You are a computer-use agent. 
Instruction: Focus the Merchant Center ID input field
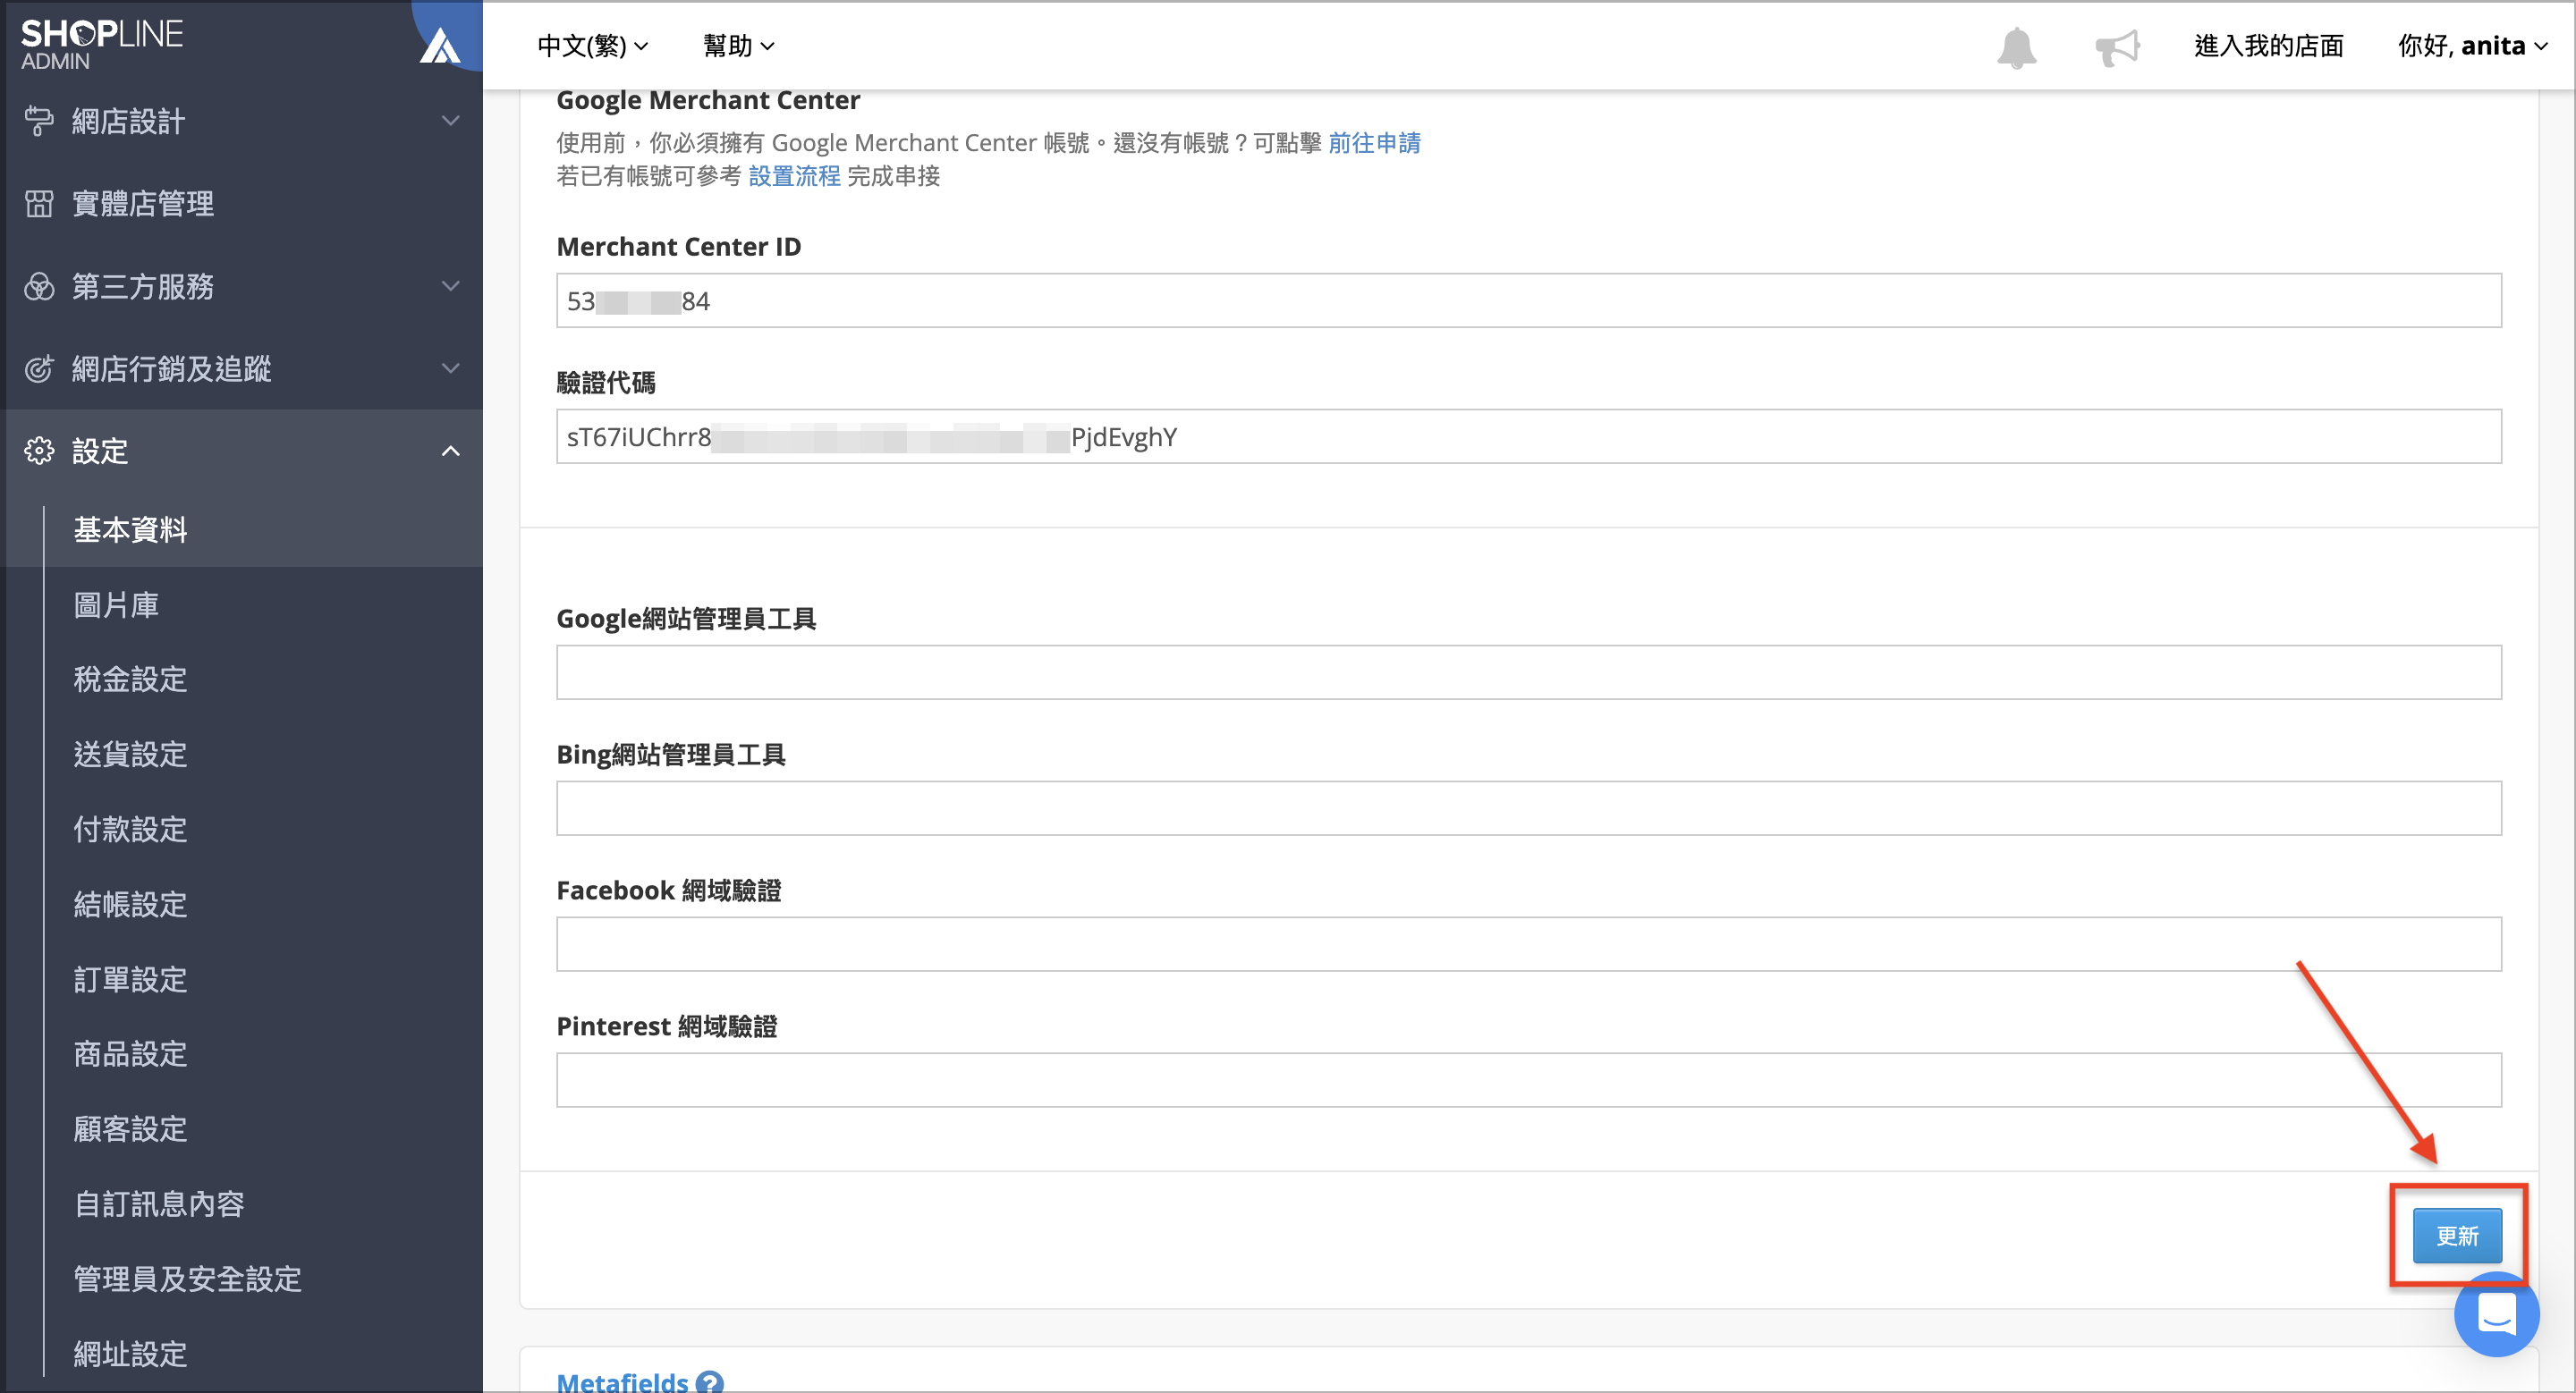click(1529, 300)
